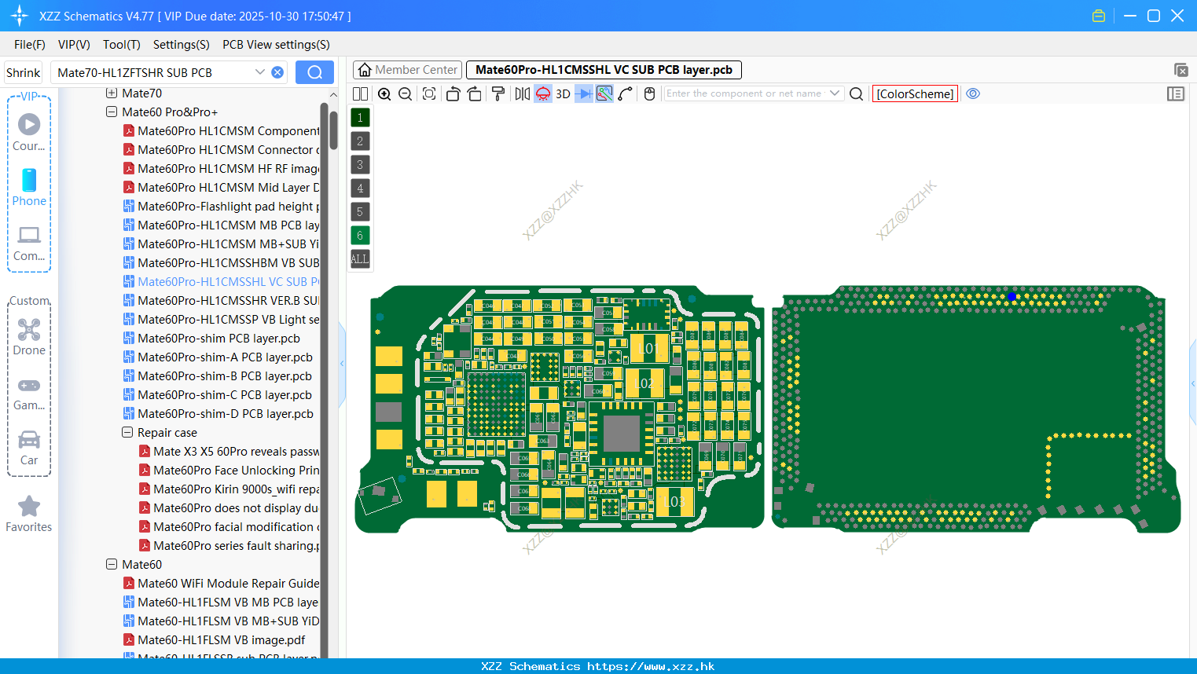This screenshot has width=1197, height=674.
Task: Click the Shrink button
Action: (23, 72)
